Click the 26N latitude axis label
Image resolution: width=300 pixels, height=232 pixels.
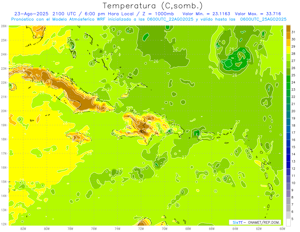click(x=4, y=26)
